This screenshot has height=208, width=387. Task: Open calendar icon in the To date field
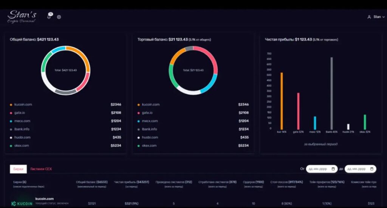(x=372, y=169)
